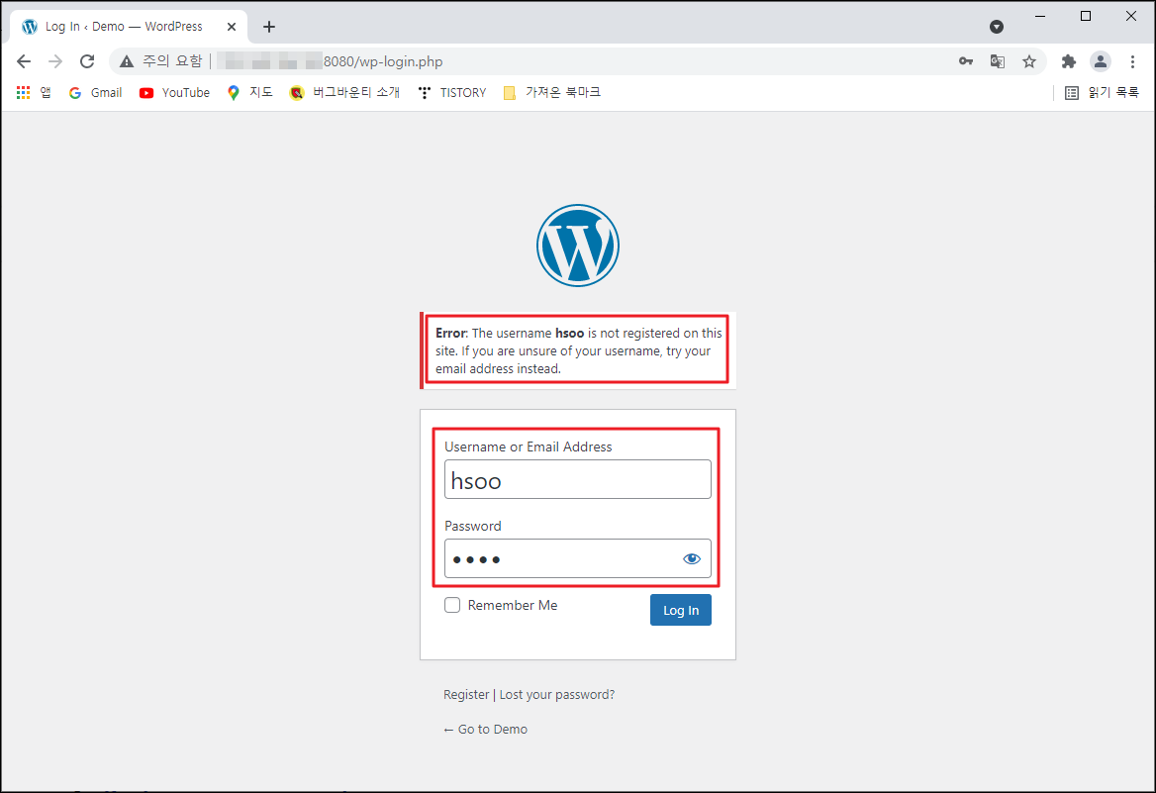
Task: Click the browser forward arrow
Action: tap(55, 61)
